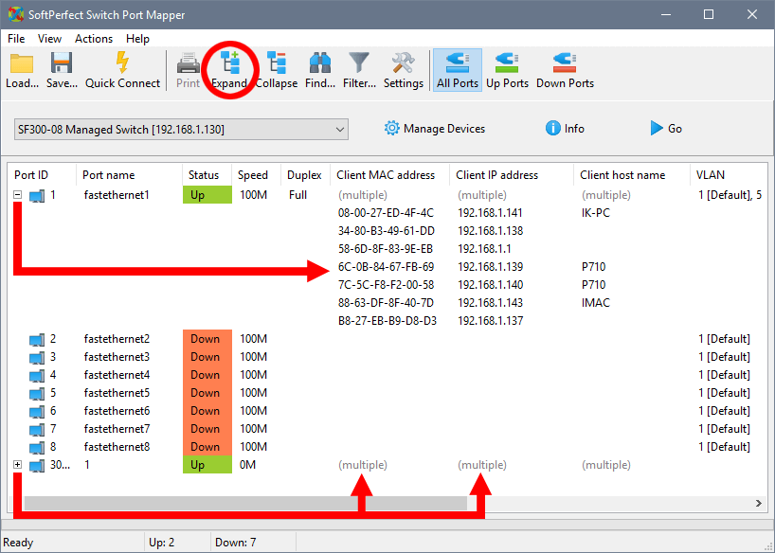Image resolution: width=775 pixels, height=553 pixels.
Task: Show only Up Ports
Action: [x=507, y=70]
